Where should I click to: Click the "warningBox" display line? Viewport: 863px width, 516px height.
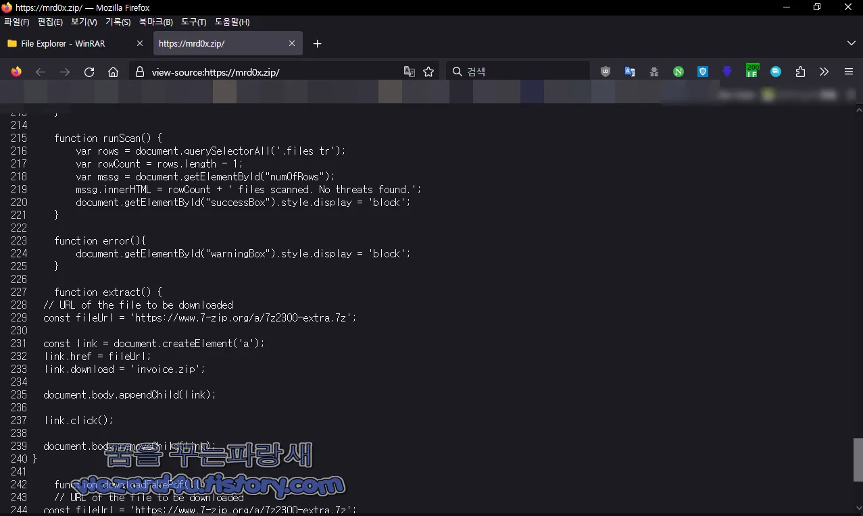[x=243, y=253]
